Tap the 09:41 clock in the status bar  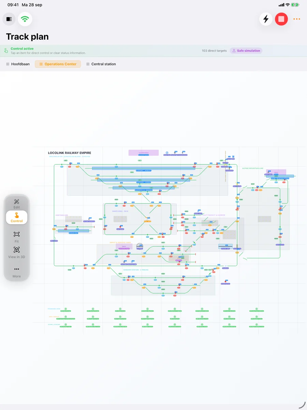click(x=13, y=5)
